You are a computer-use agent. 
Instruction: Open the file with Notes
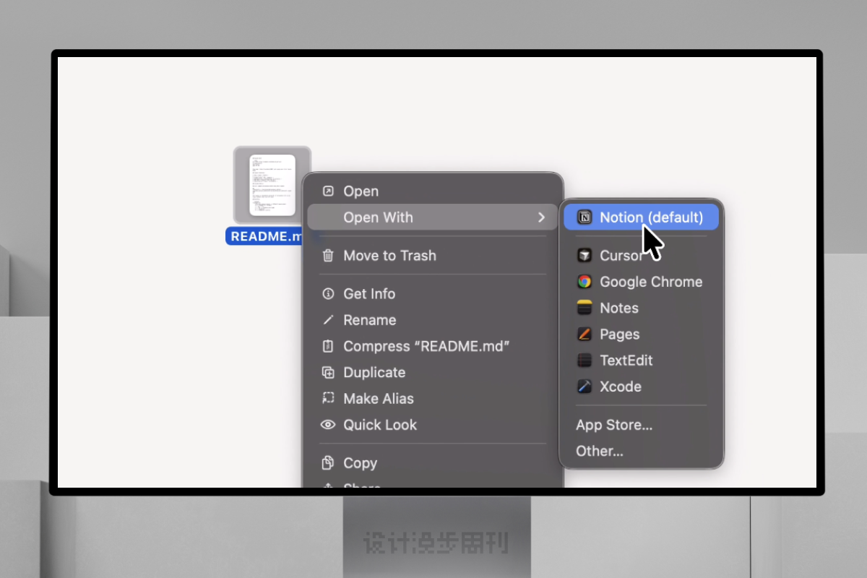[x=642, y=308]
